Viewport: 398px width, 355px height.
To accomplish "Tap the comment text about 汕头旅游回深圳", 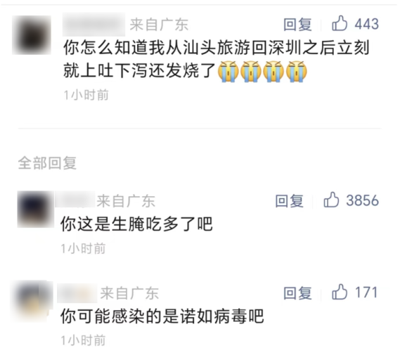I will [216, 59].
